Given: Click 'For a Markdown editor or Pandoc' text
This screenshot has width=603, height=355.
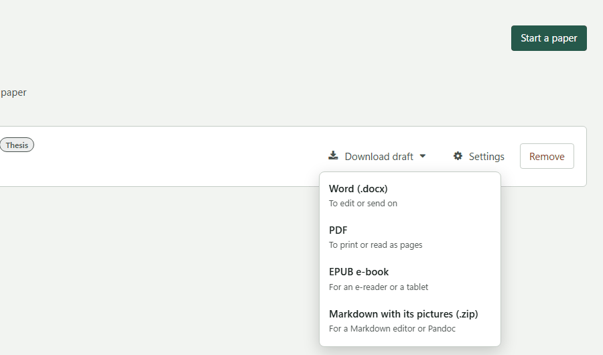Looking at the screenshot, I should 392,328.
